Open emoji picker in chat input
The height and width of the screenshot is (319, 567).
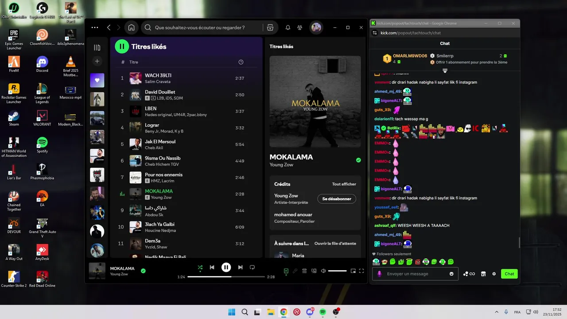451,274
